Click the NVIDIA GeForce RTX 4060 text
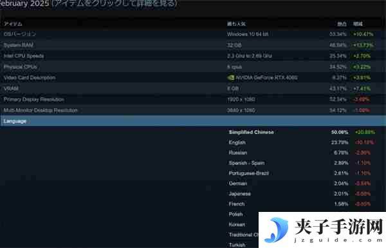This screenshot has height=248, width=386. point(266,78)
